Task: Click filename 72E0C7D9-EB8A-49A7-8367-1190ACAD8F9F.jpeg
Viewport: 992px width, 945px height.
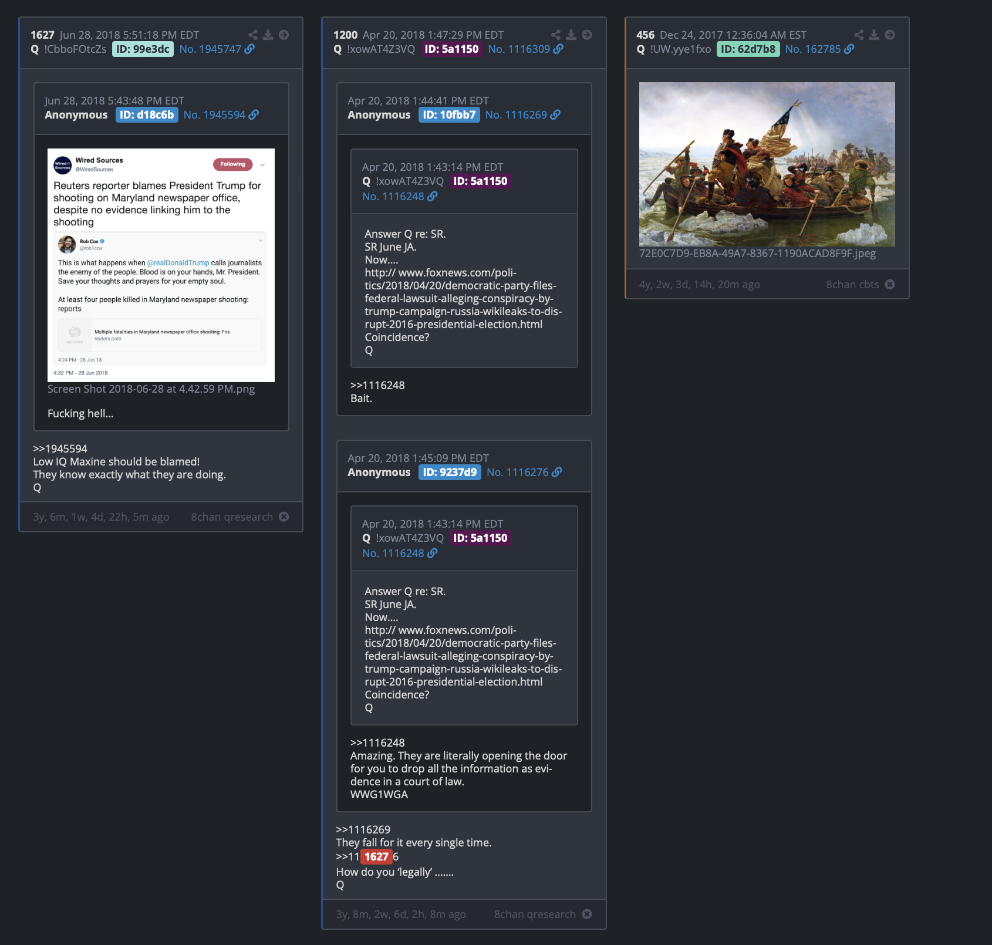Action: click(757, 253)
